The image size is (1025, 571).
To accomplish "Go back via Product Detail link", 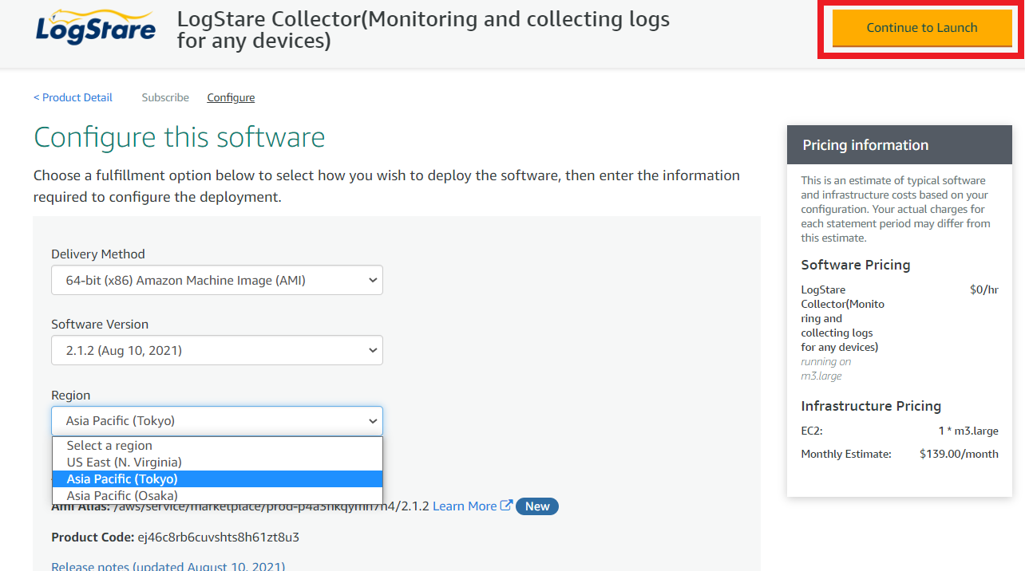I will coord(73,97).
